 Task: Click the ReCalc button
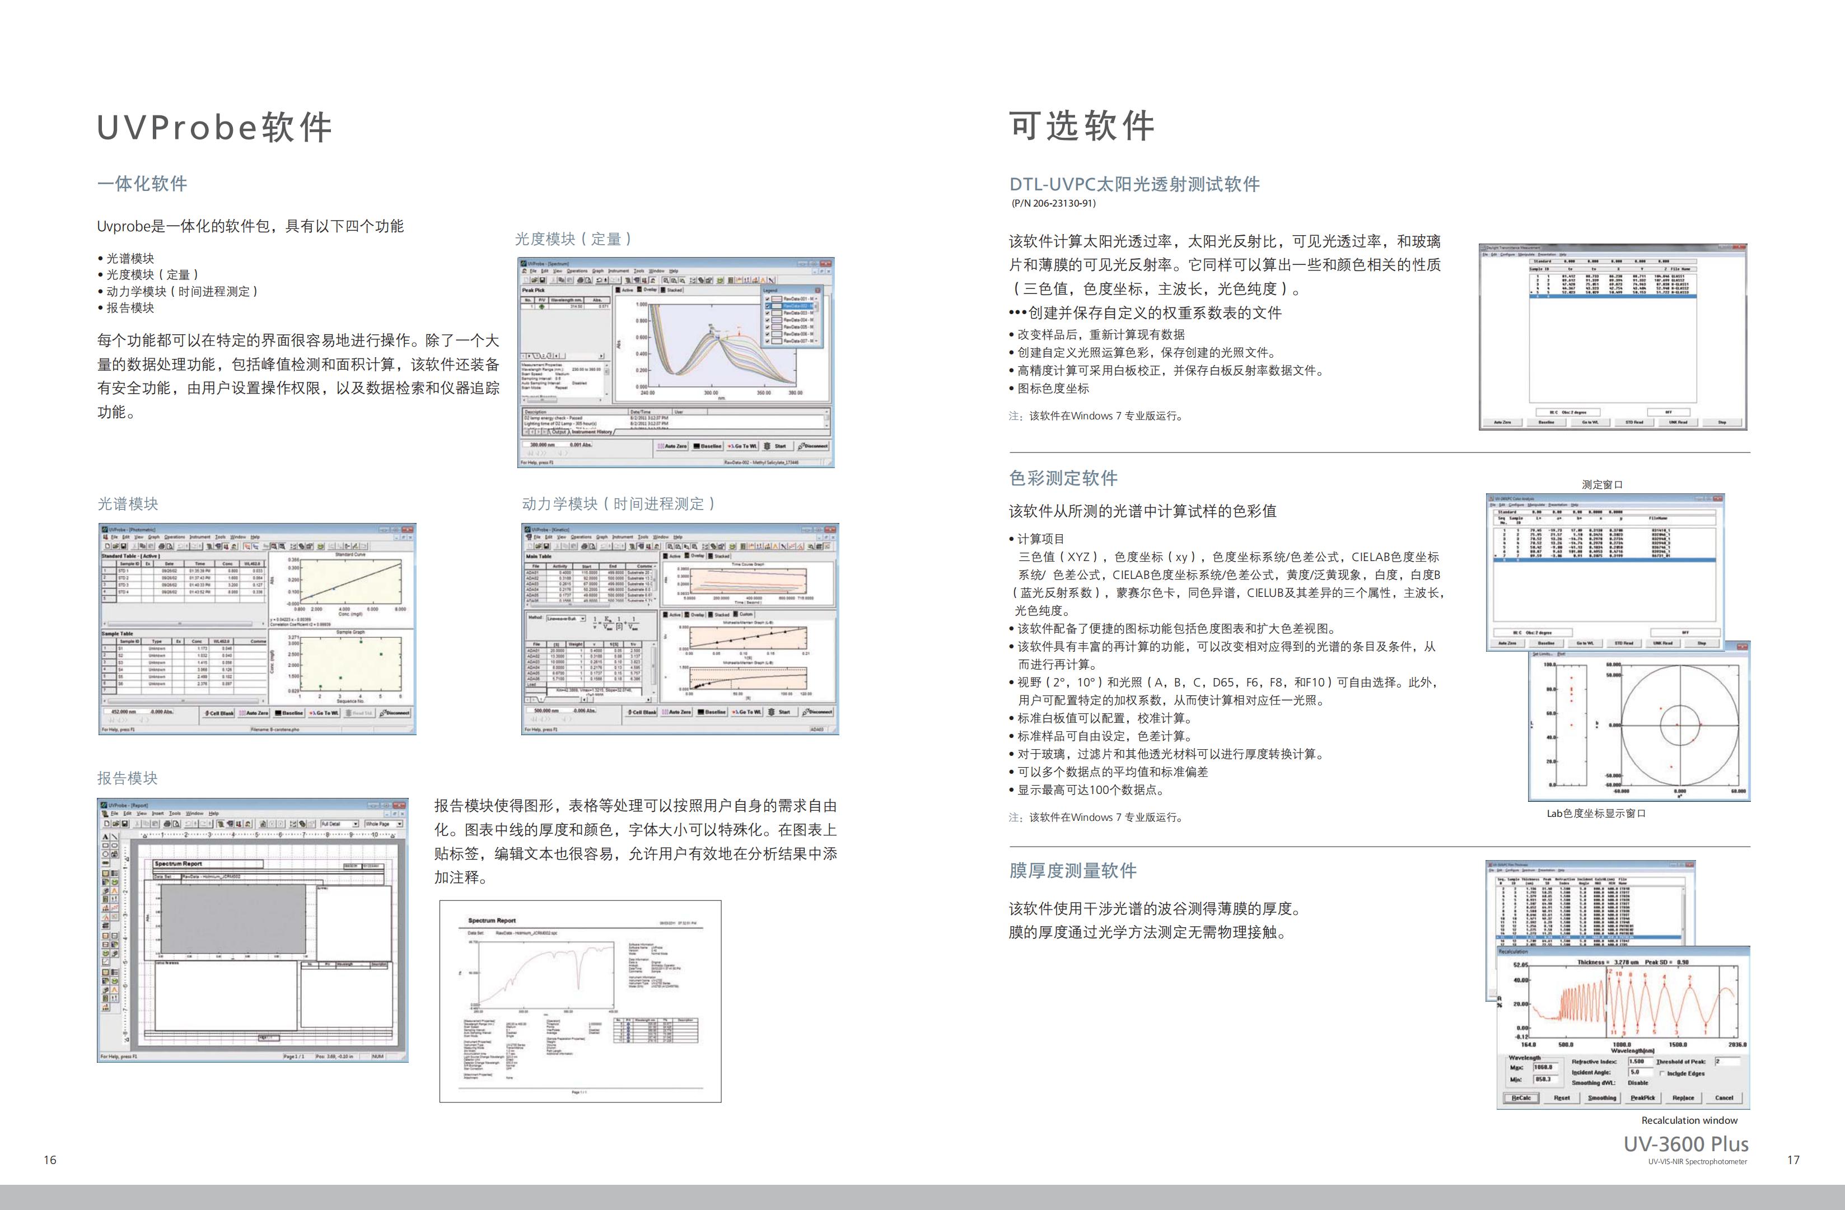1522,1097
